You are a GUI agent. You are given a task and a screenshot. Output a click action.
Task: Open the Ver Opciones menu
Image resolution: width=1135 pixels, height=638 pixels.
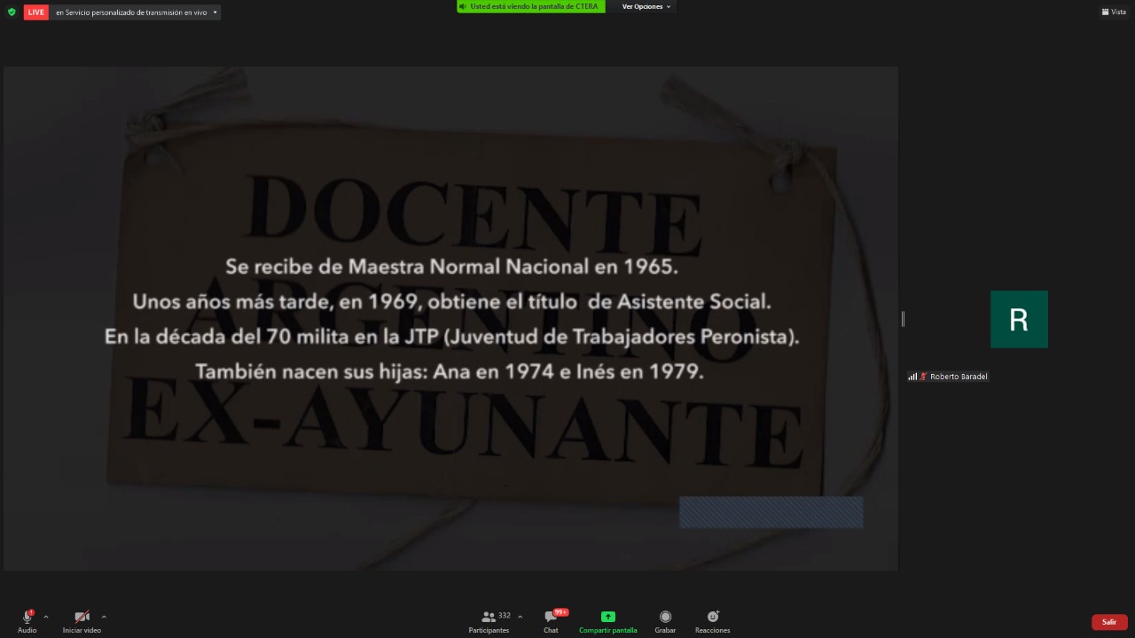(646, 6)
